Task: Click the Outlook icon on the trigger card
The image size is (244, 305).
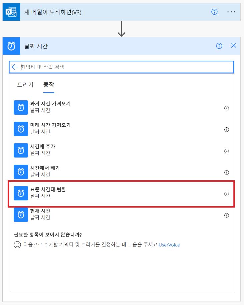Action: point(11,12)
